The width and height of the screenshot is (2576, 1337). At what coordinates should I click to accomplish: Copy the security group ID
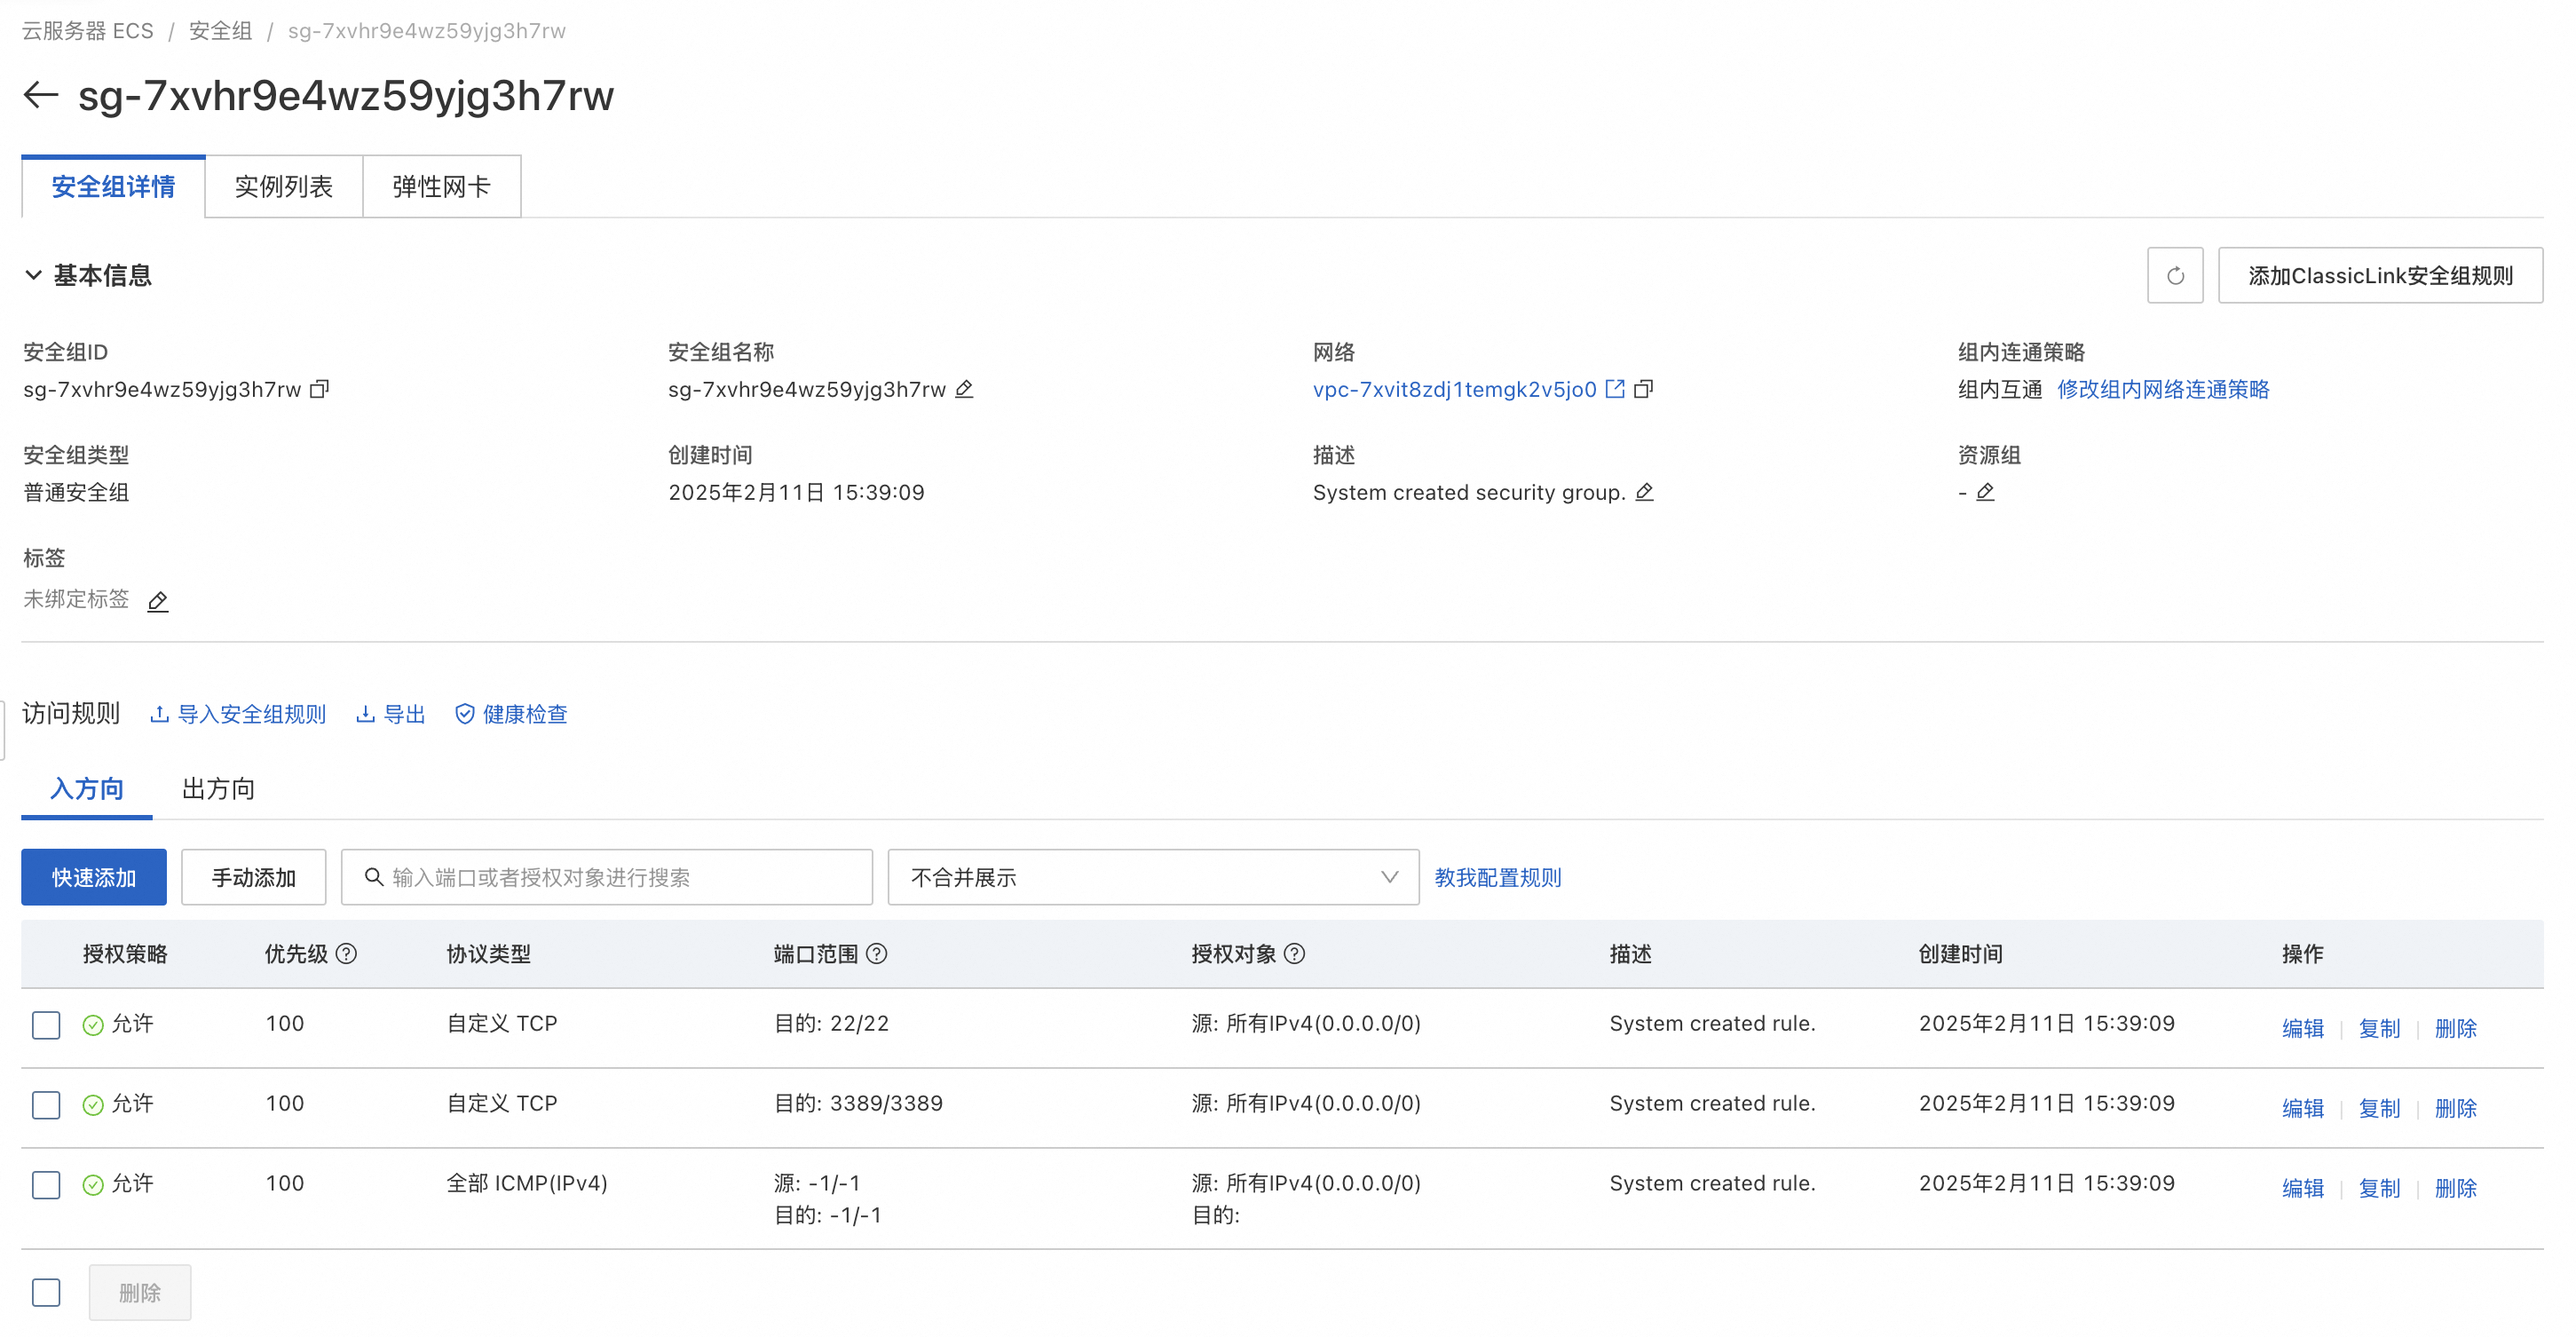pos(319,389)
